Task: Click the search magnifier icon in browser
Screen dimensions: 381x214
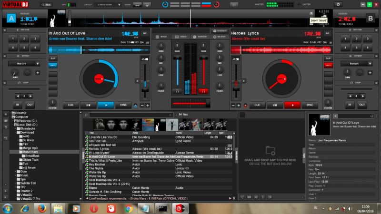Action: pyautogui.click(x=86, y=115)
